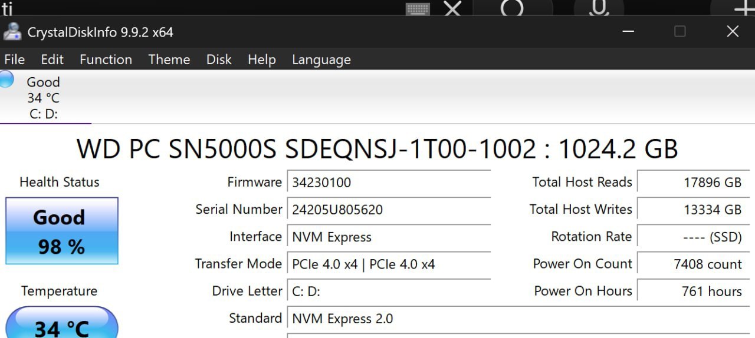Click the Transfer Mode label
Screen dimensions: 755x338
coord(238,263)
